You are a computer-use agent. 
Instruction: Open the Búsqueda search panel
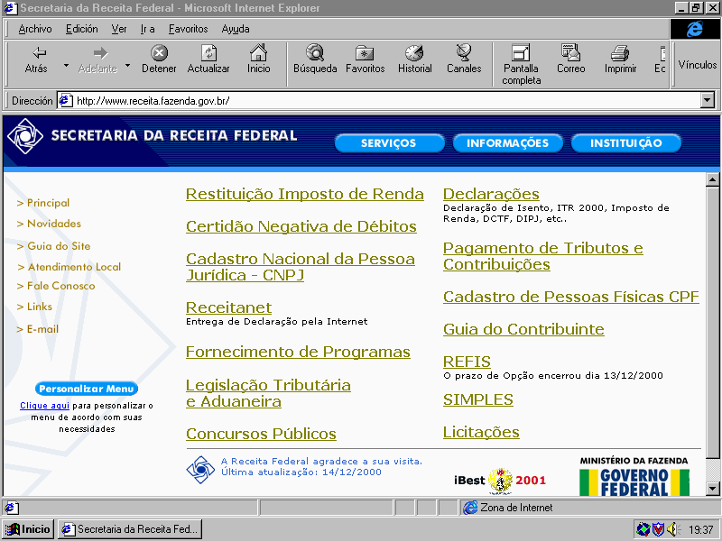(x=315, y=60)
